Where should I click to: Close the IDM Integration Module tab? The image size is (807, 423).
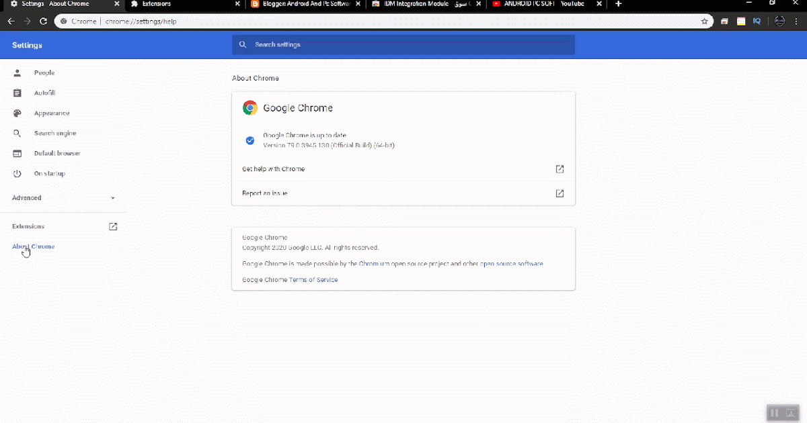478,4
